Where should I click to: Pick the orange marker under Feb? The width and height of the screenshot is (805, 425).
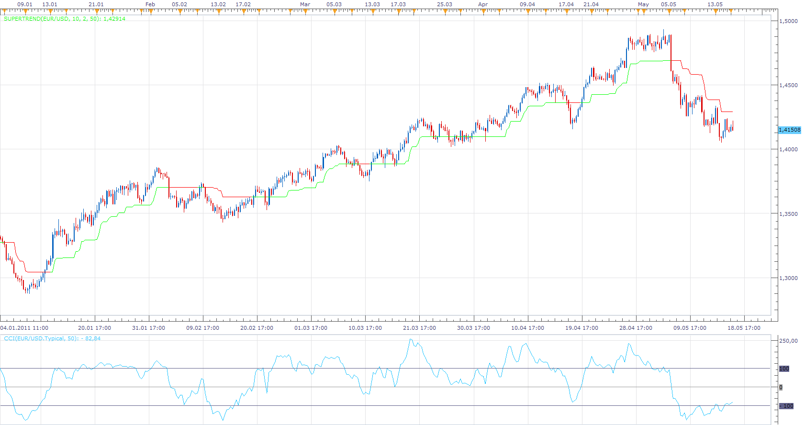(151, 11)
